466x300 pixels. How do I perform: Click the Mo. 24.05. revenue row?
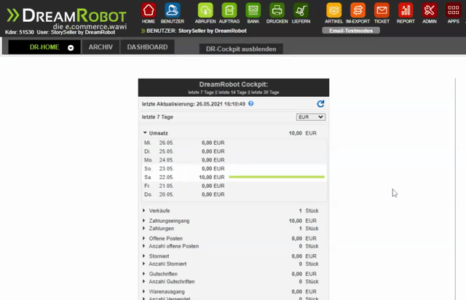(234, 160)
